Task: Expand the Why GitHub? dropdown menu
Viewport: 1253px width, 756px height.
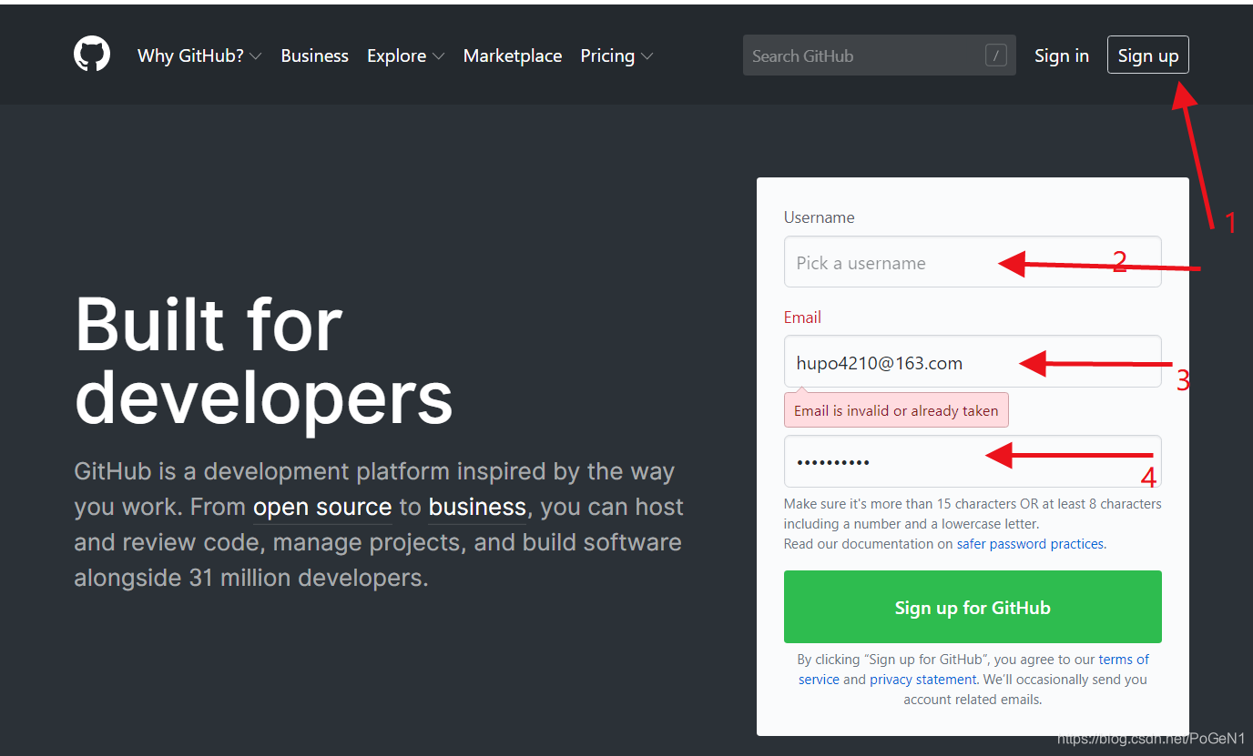Action: pyautogui.click(x=199, y=55)
